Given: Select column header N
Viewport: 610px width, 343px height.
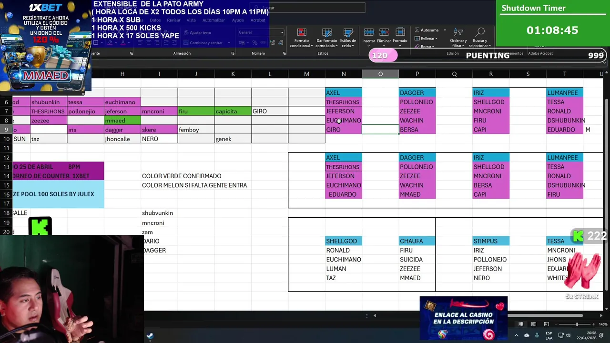Looking at the screenshot, I should coord(344,74).
